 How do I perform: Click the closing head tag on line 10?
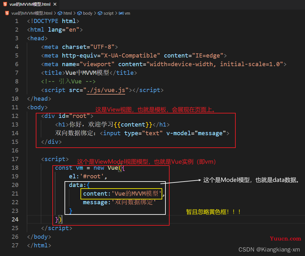coord(39,99)
